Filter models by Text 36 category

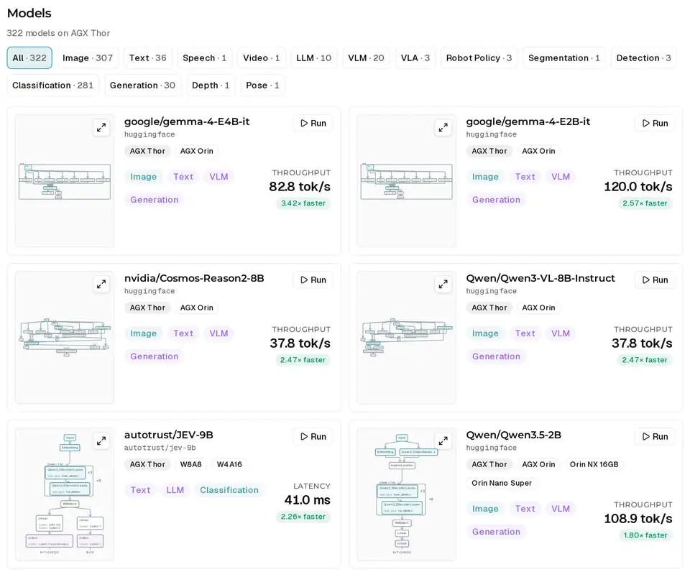(x=148, y=58)
